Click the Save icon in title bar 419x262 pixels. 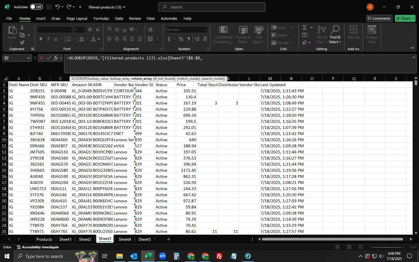tap(49, 7)
